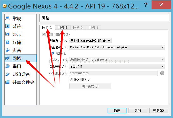
Task: Close the settings dialog window
Action: tap(161, 5)
